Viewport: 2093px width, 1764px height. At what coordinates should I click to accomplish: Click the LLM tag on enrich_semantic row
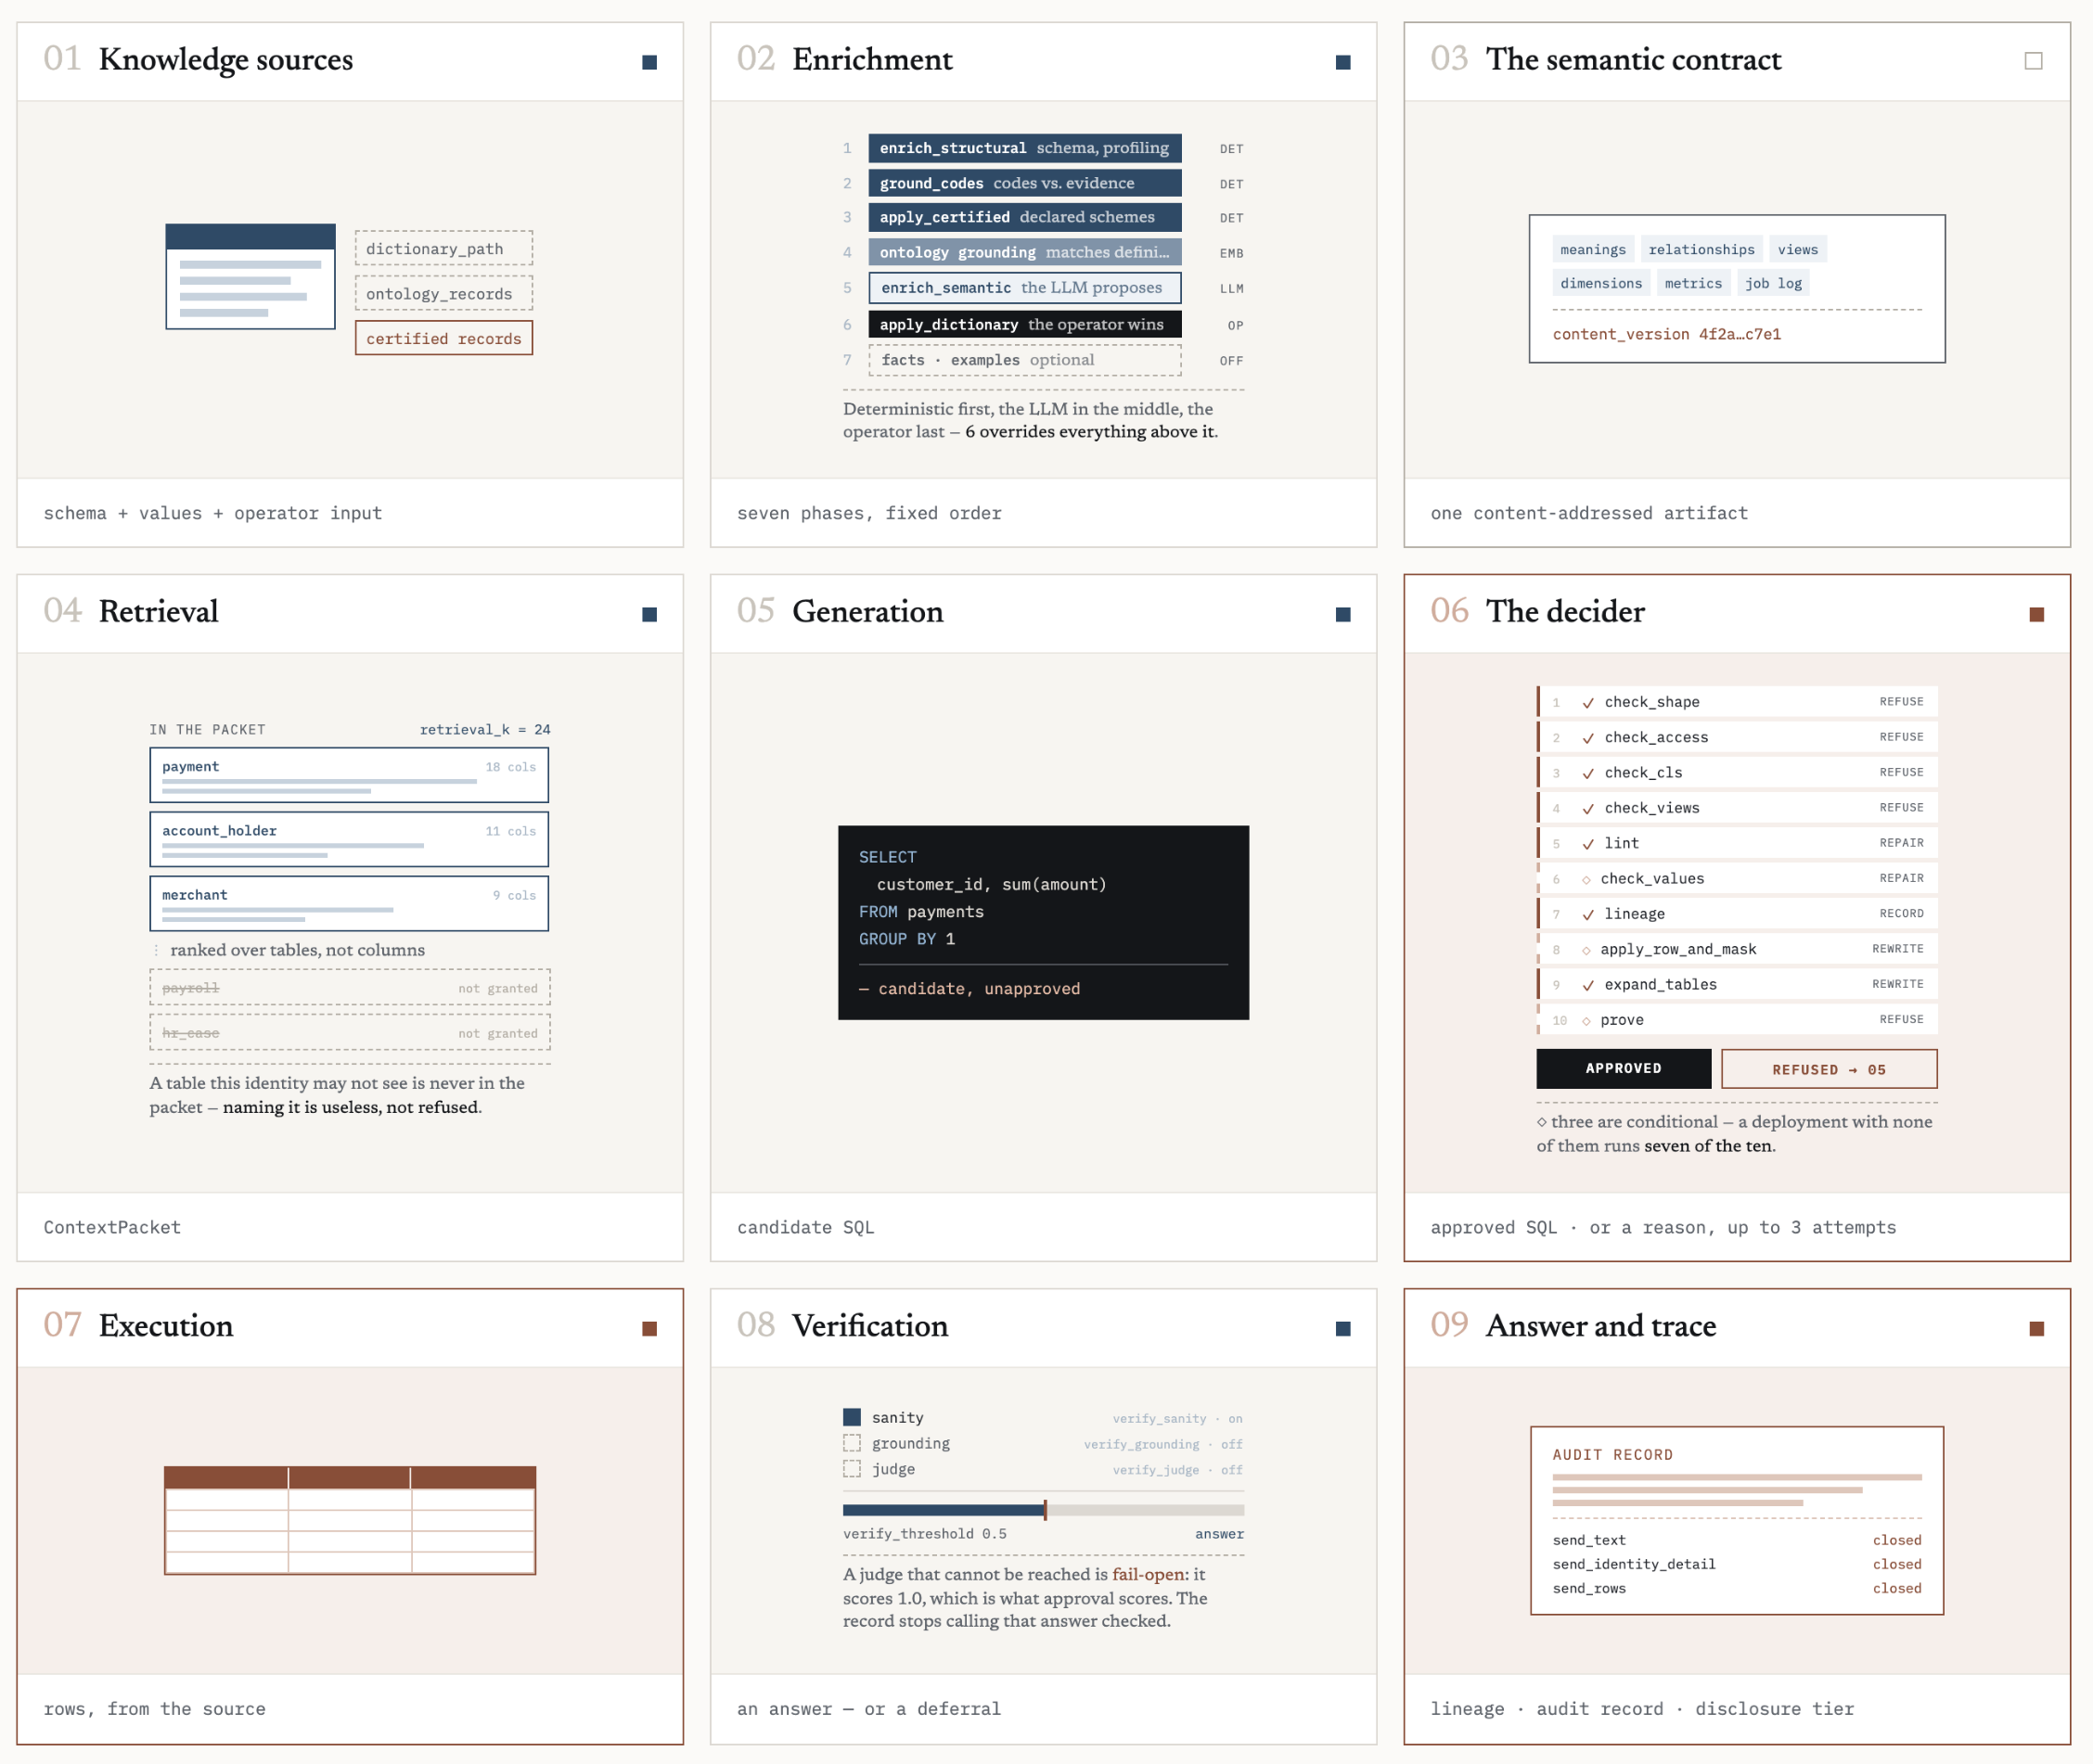click(1230, 289)
